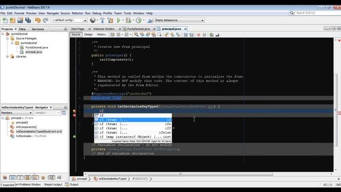
Task: Click the Build Project hammer icon
Action: 102,20
